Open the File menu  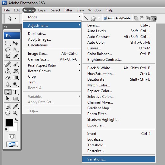pyautogui.click(x=7, y=10)
